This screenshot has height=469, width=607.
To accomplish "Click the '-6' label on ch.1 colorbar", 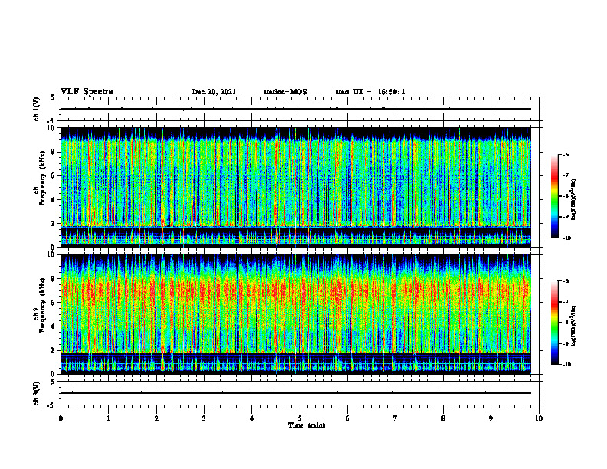I will (566, 154).
